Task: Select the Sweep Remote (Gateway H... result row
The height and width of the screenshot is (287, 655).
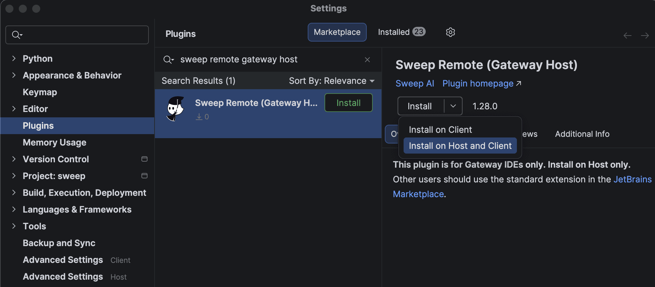Action: pyautogui.click(x=268, y=114)
